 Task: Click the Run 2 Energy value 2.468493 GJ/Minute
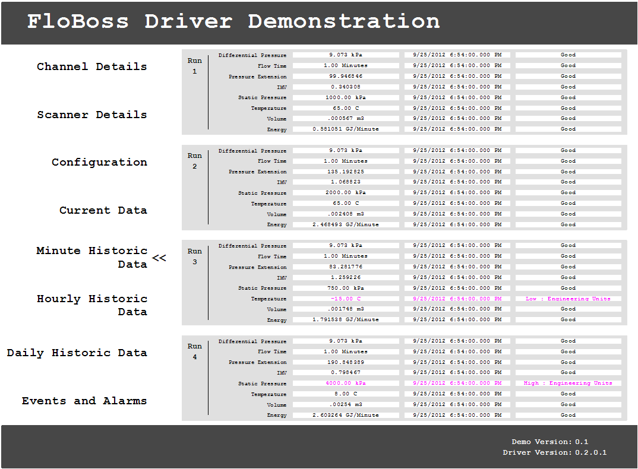pos(346,224)
